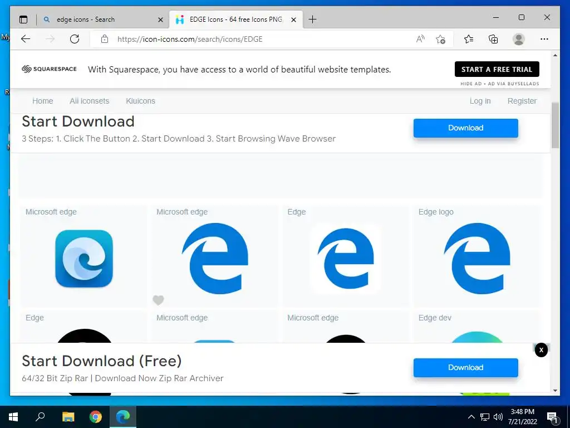Image resolution: width=570 pixels, height=428 pixels.
Task: Add this page to favorites star
Action: [441, 39]
